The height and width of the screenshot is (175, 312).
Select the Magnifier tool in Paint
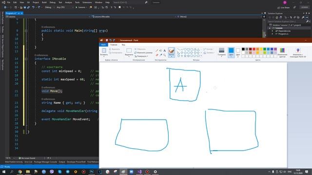point(165,55)
